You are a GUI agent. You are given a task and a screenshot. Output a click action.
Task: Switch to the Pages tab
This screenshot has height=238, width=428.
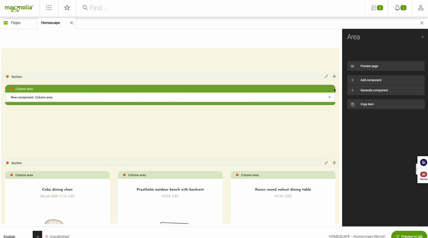coord(16,23)
